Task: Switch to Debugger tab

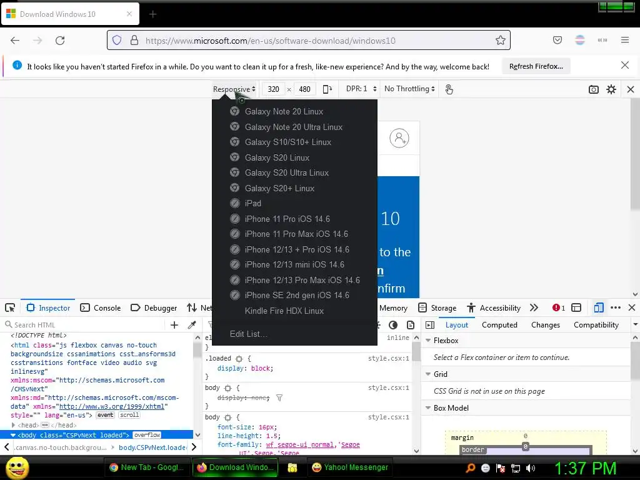Action: (x=154, y=307)
